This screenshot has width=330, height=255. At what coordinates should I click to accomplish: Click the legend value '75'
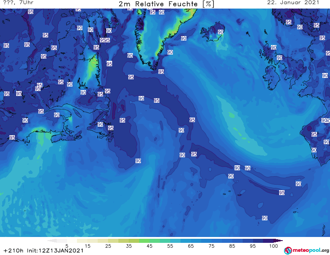[211, 246]
